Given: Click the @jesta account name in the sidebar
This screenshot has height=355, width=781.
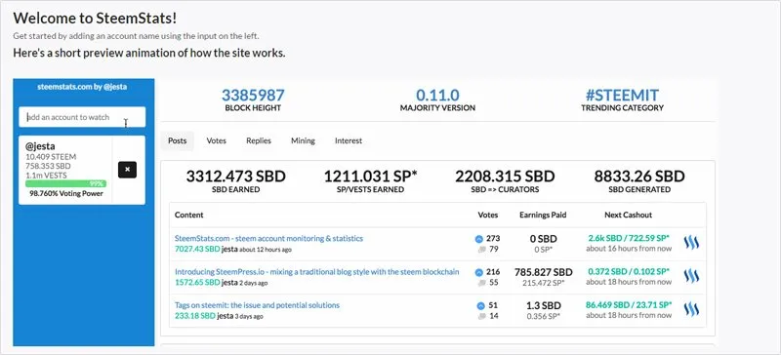Looking at the screenshot, I should [x=40, y=146].
